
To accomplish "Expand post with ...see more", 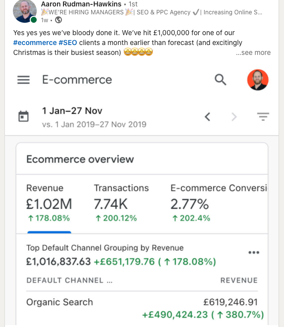I will [253, 52].
